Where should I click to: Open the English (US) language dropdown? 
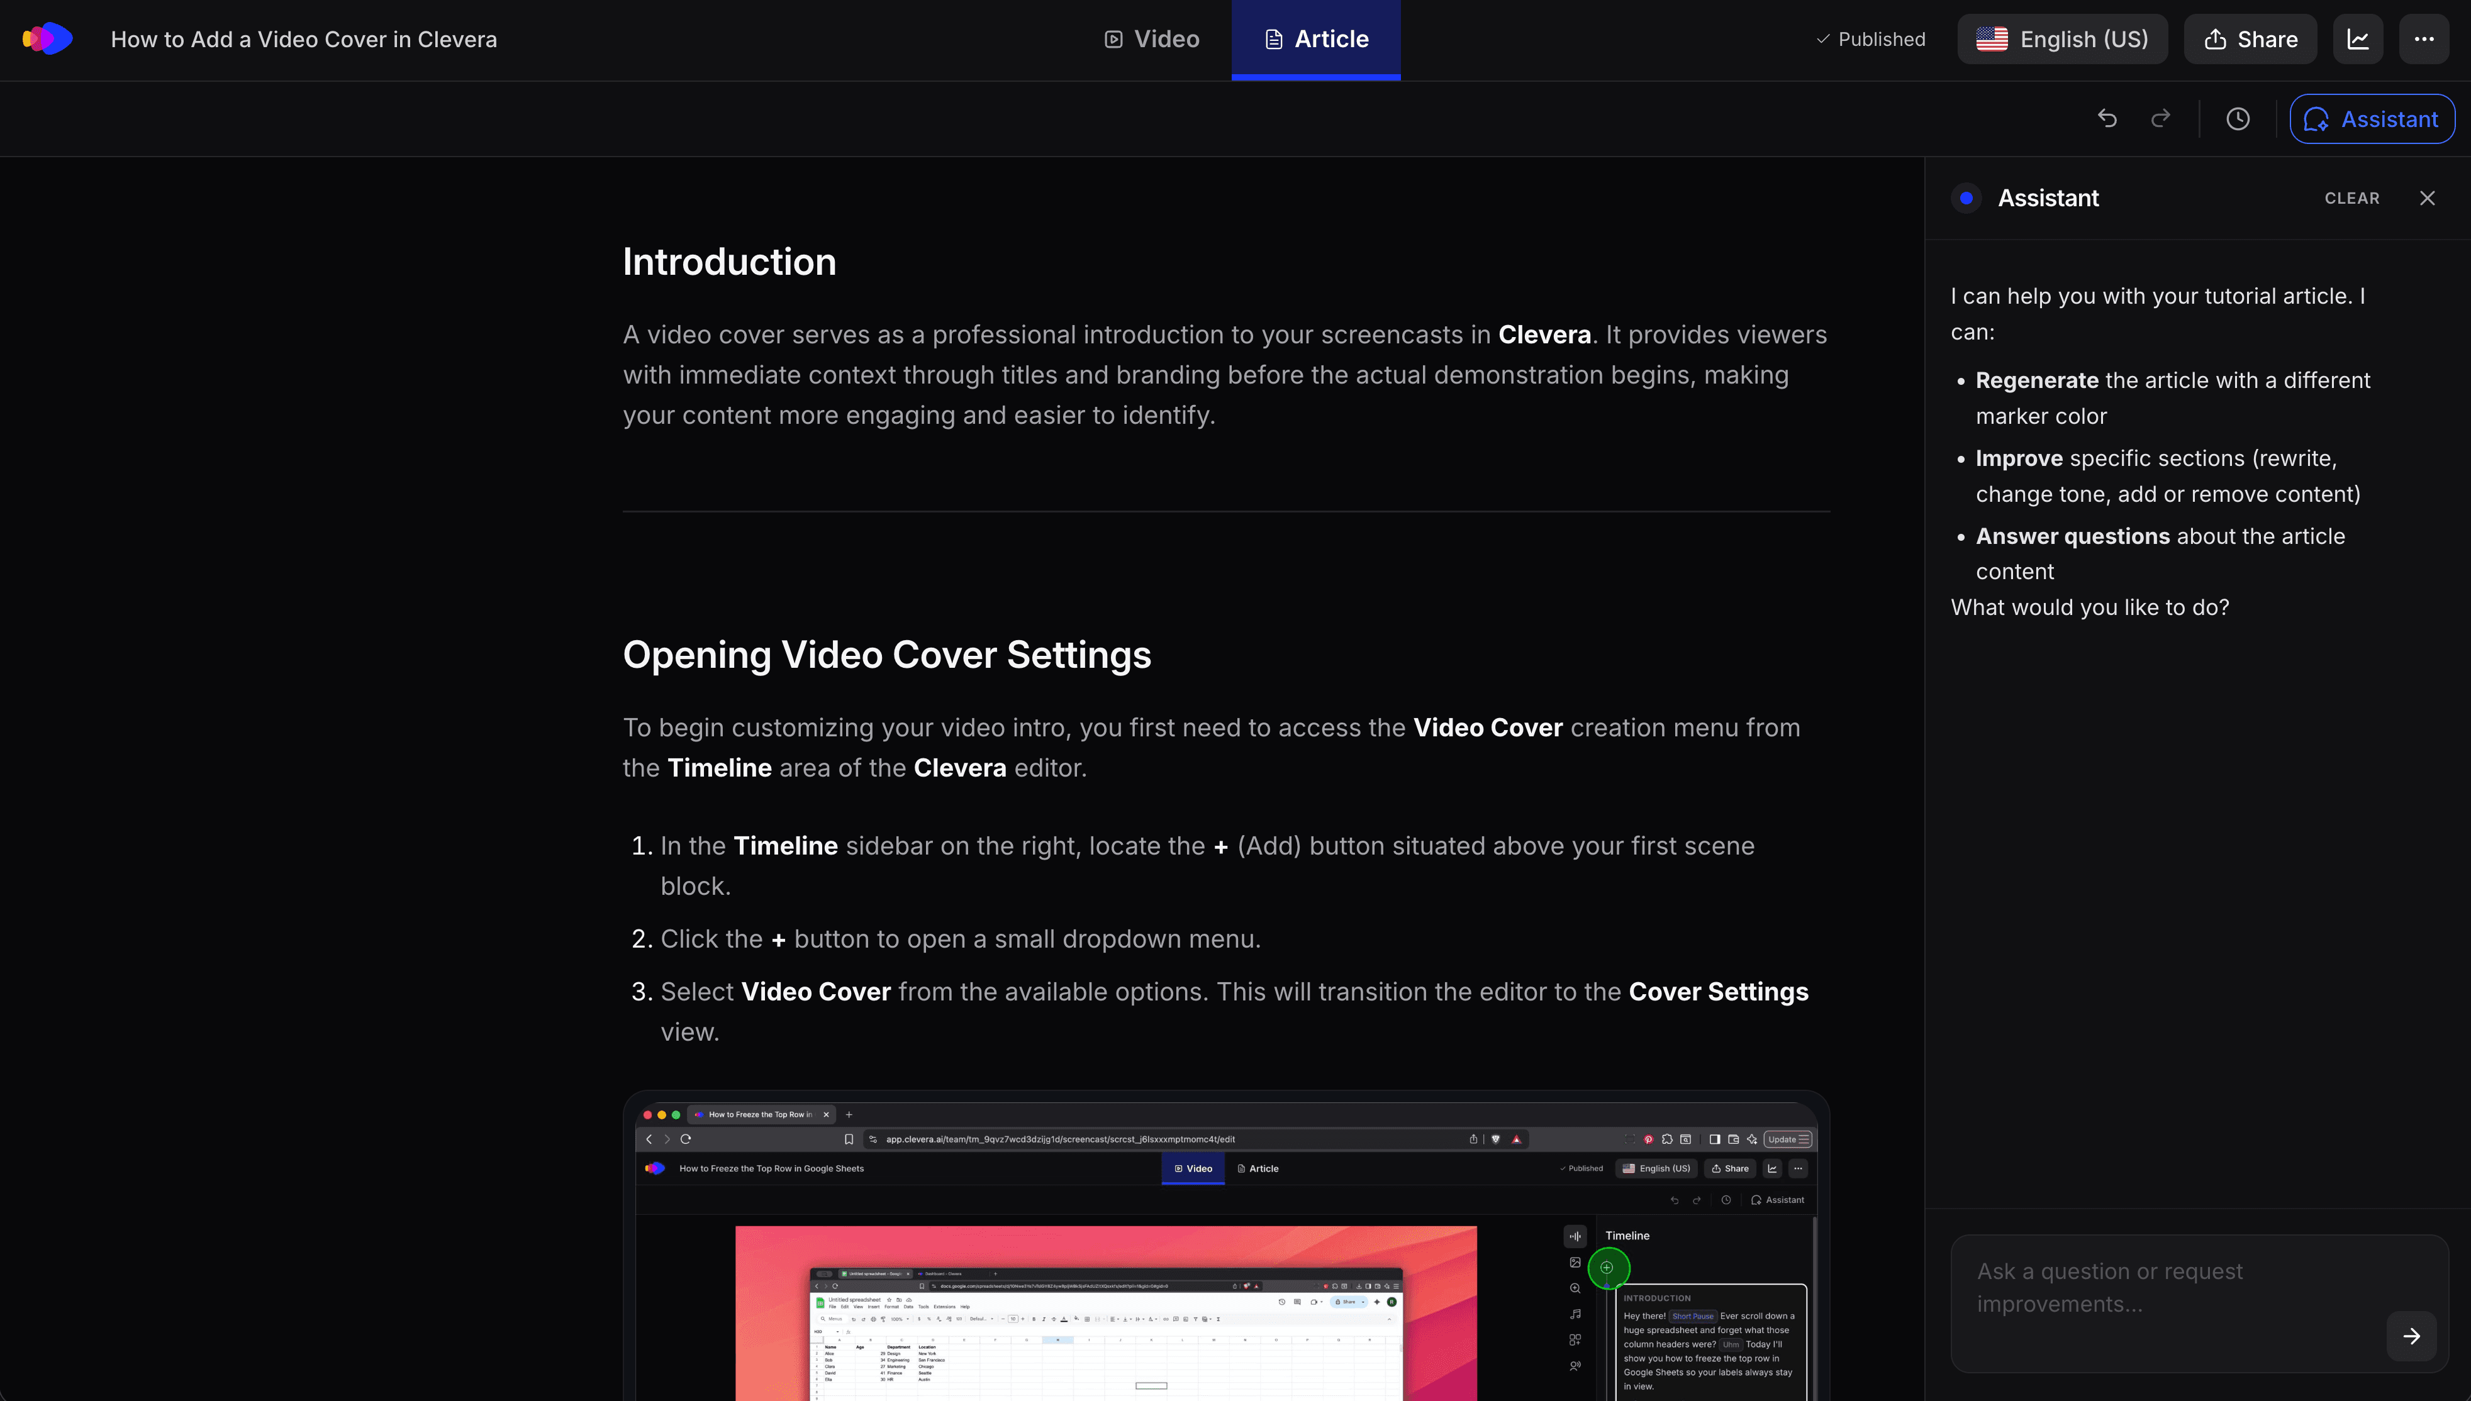tap(2062, 40)
